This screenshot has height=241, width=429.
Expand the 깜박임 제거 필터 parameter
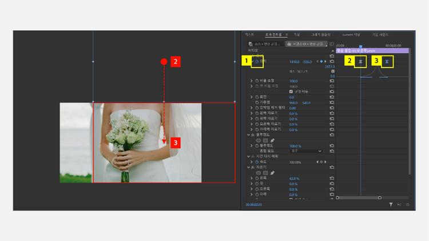pos(252,108)
